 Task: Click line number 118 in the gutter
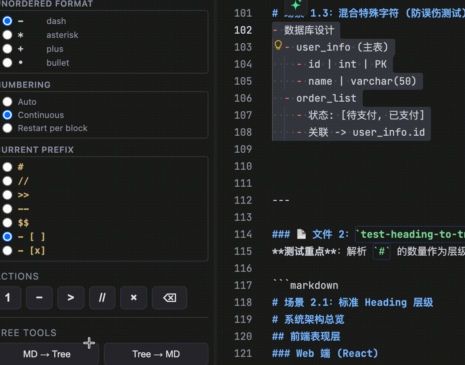click(x=243, y=302)
